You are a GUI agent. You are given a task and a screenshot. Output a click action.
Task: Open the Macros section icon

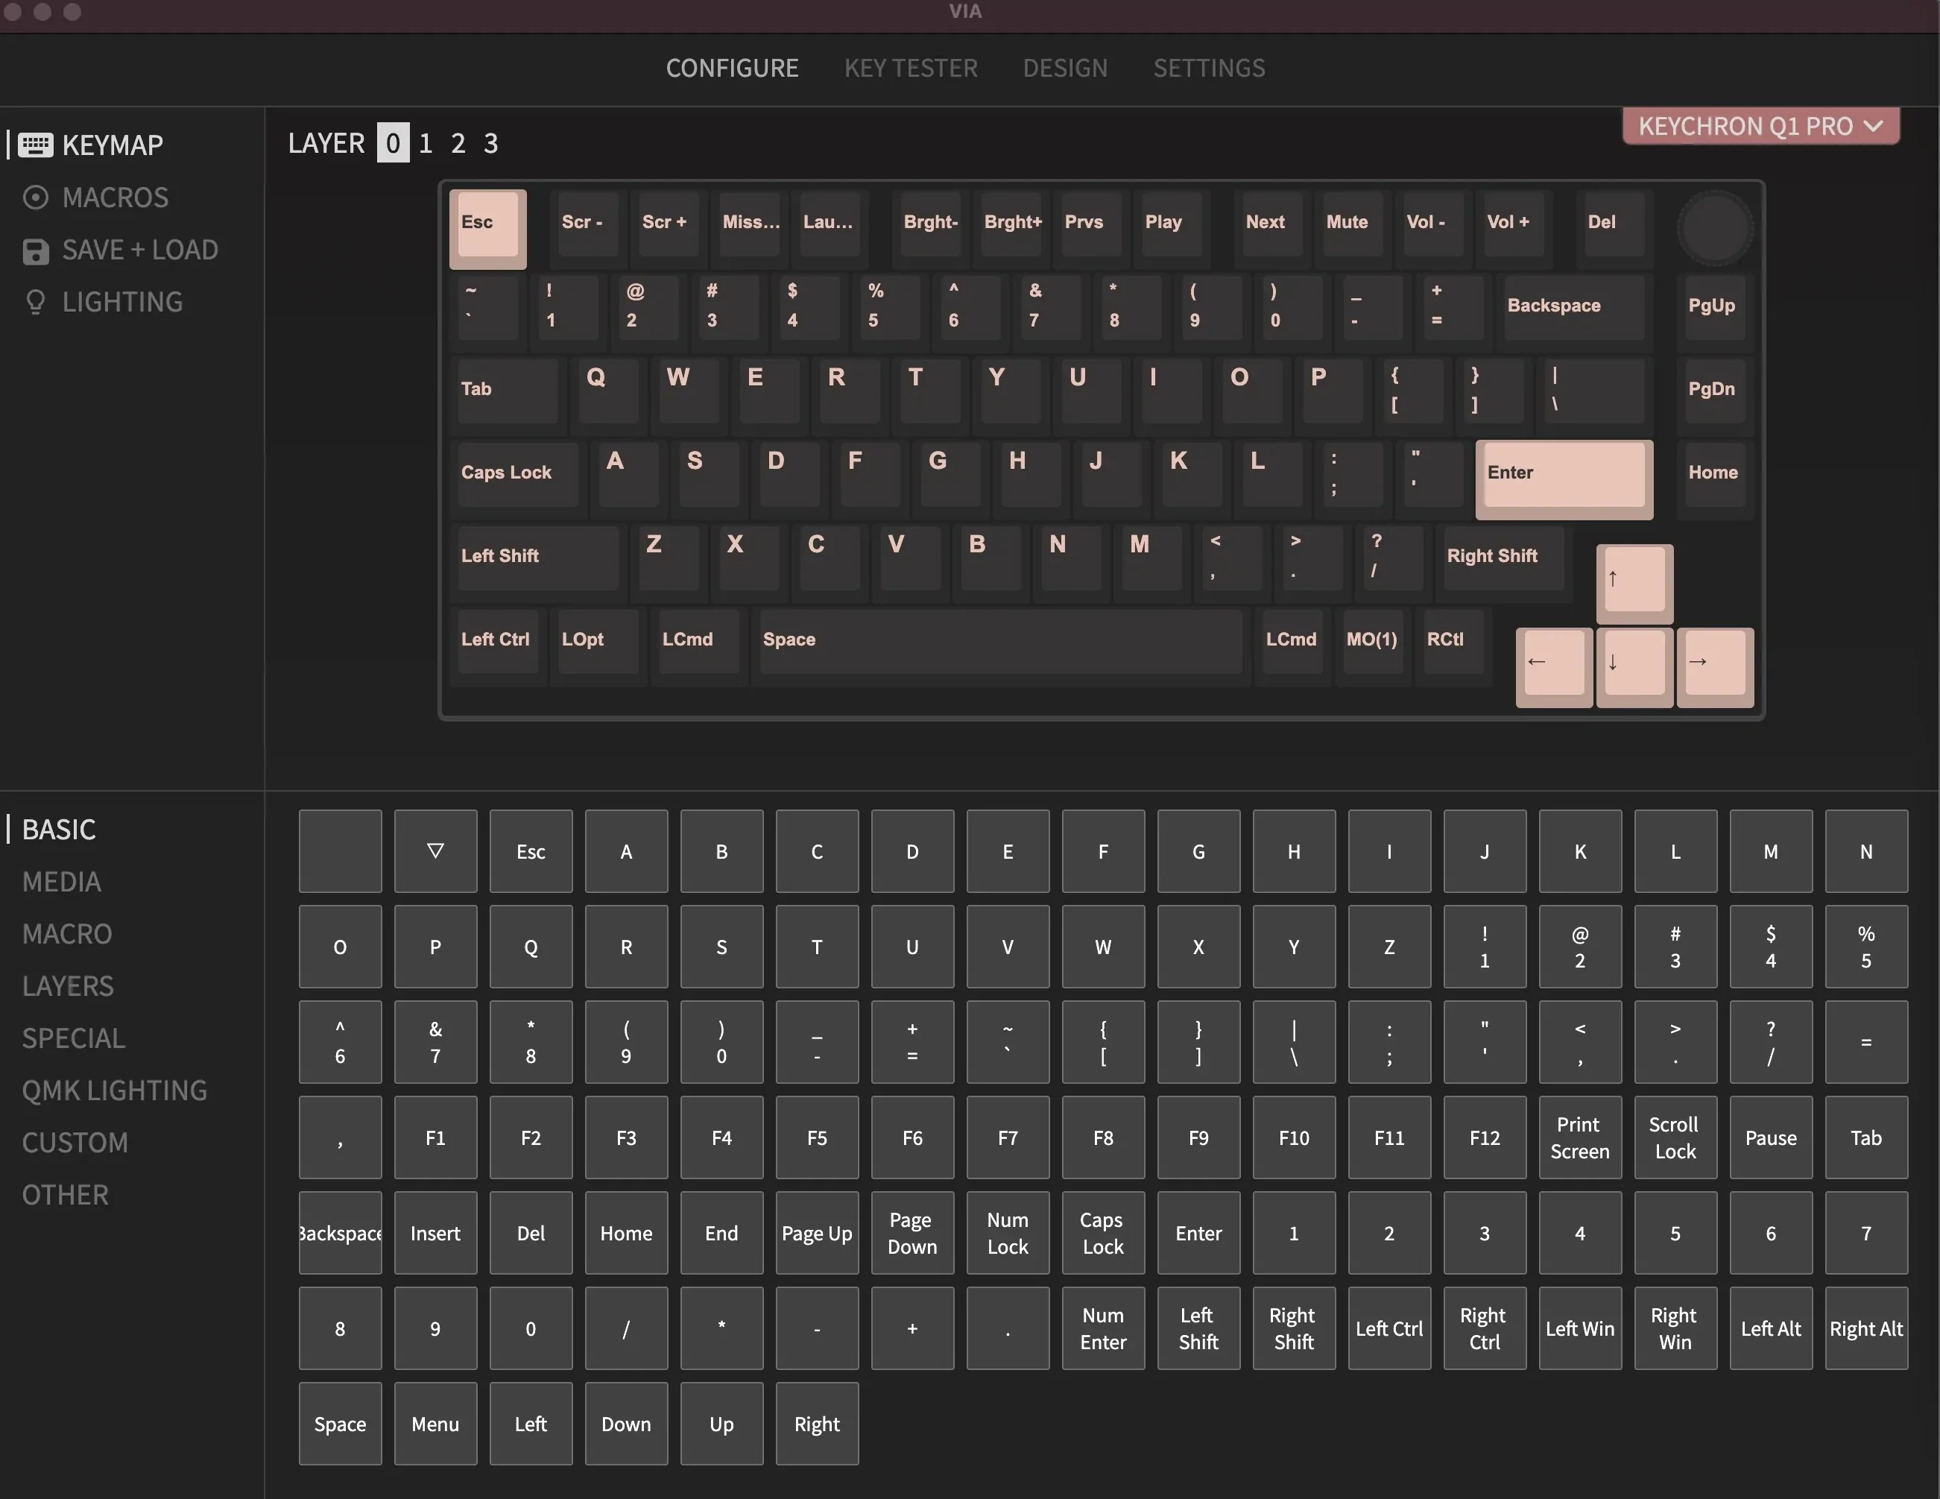(x=36, y=198)
